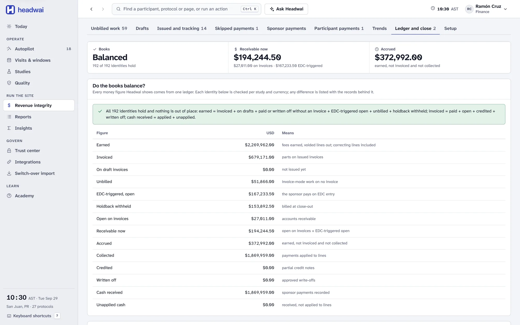The image size is (520, 325).
Task: Open Studies via its flask icon
Action: [x=9, y=72]
